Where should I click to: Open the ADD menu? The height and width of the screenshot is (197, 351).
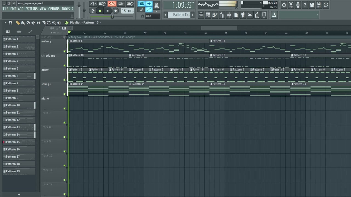(x=21, y=9)
